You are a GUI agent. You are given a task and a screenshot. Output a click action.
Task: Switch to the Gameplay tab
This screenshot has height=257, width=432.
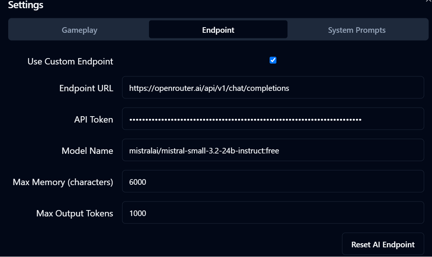coord(79,30)
